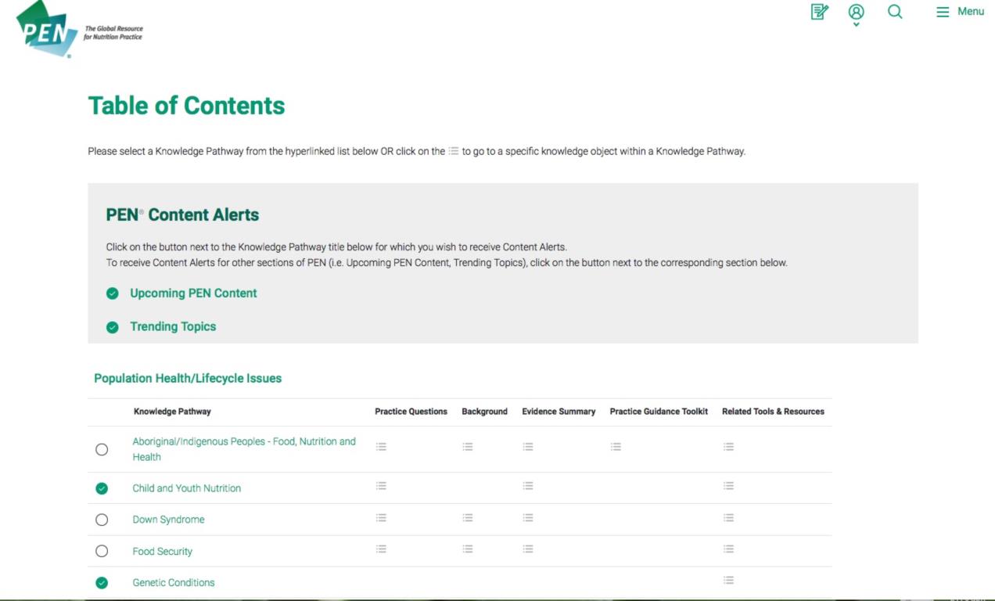Open Evidence Summary list for Child and Youth Nutrition
This screenshot has width=995, height=601.
coord(528,486)
